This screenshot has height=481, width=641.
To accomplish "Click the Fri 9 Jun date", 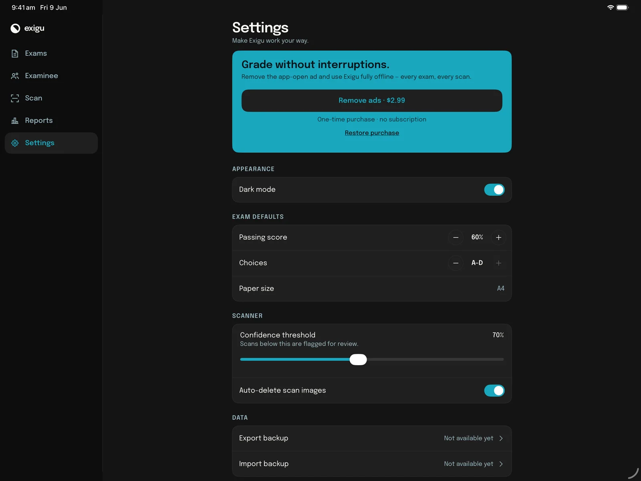I will [x=53, y=8].
